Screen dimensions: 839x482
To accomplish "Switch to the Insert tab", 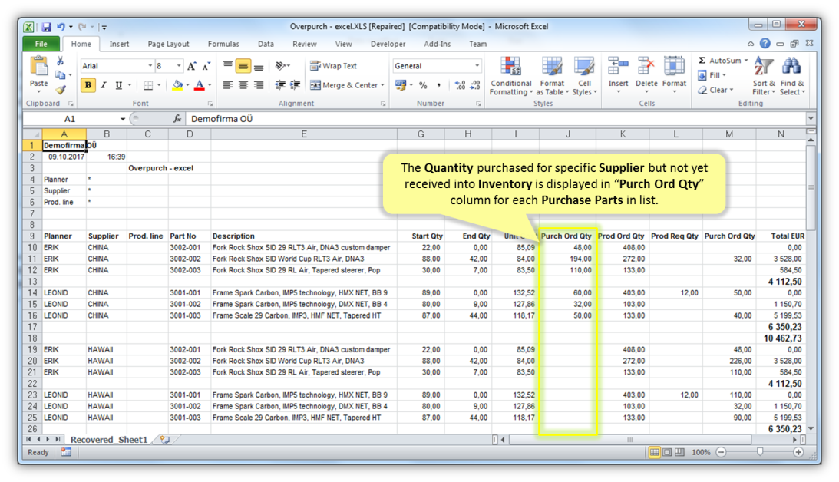I will click(x=119, y=44).
